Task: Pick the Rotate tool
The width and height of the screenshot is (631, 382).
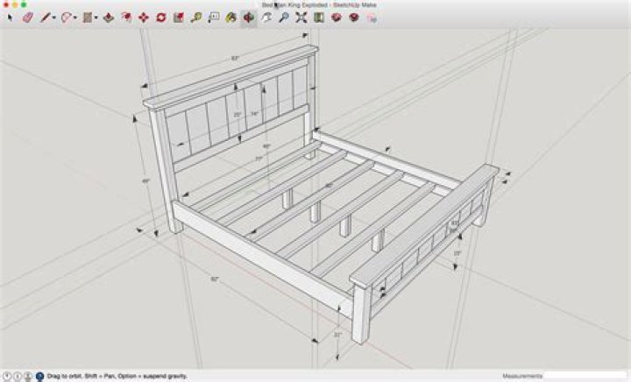Action: coord(161,18)
